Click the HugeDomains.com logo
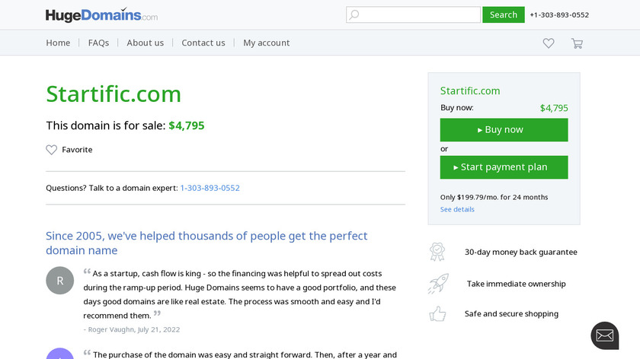 [101, 15]
